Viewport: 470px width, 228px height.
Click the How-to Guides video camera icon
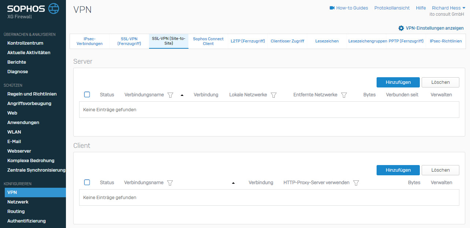[x=332, y=8]
